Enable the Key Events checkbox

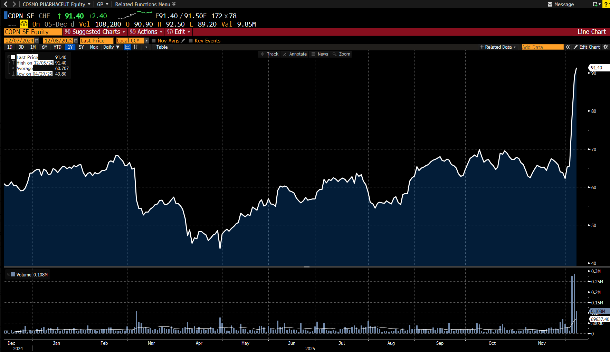pyautogui.click(x=191, y=41)
